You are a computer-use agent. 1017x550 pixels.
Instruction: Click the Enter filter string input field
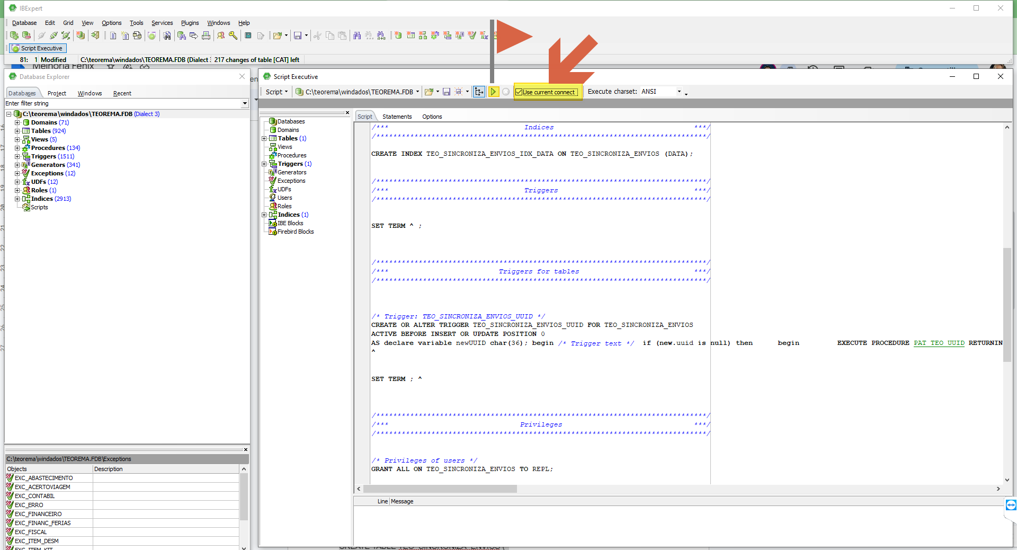pos(123,103)
